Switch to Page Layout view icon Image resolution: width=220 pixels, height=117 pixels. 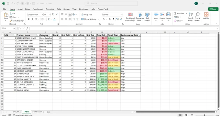pyautogui.click(x=186, y=115)
